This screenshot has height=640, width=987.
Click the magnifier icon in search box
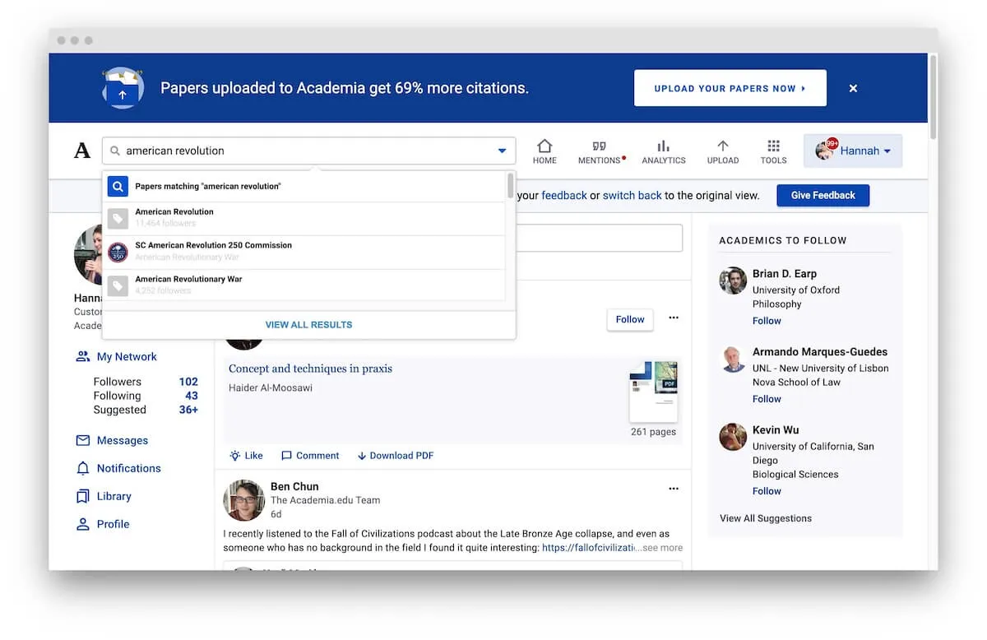click(x=115, y=151)
